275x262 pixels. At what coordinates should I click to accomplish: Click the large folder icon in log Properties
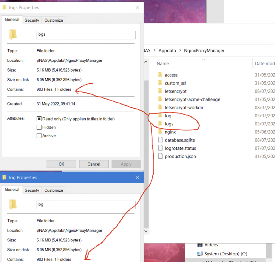[13, 204]
